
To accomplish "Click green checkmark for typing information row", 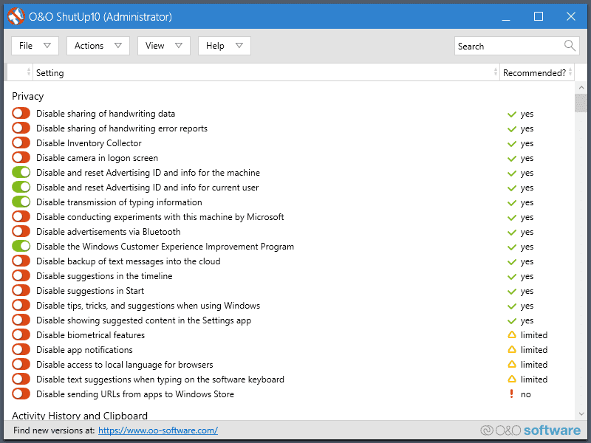I will click(511, 202).
